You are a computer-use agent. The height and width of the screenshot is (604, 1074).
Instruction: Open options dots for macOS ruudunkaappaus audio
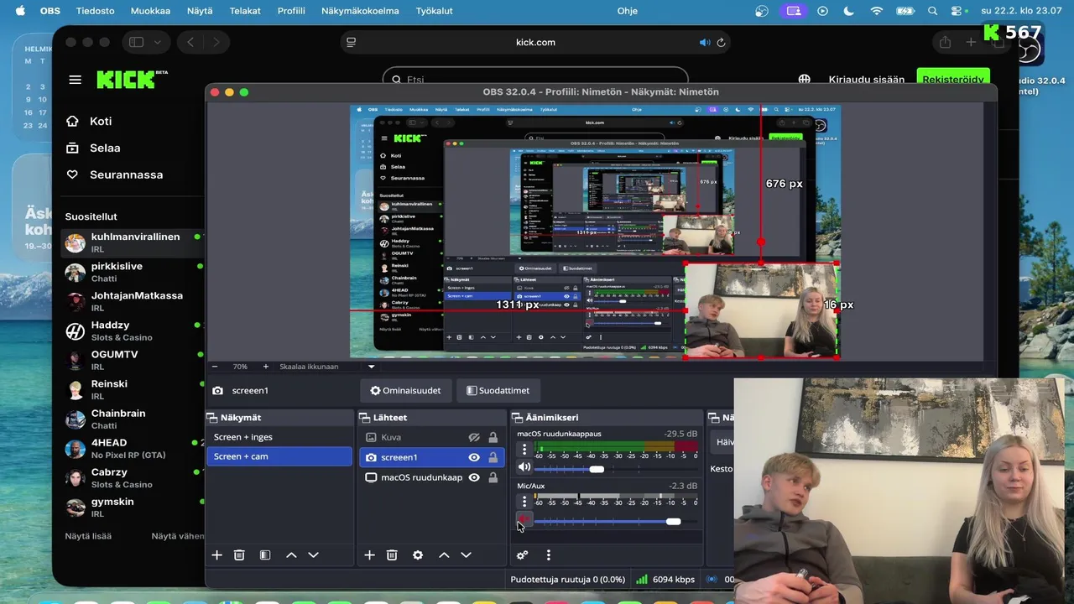coord(524,450)
